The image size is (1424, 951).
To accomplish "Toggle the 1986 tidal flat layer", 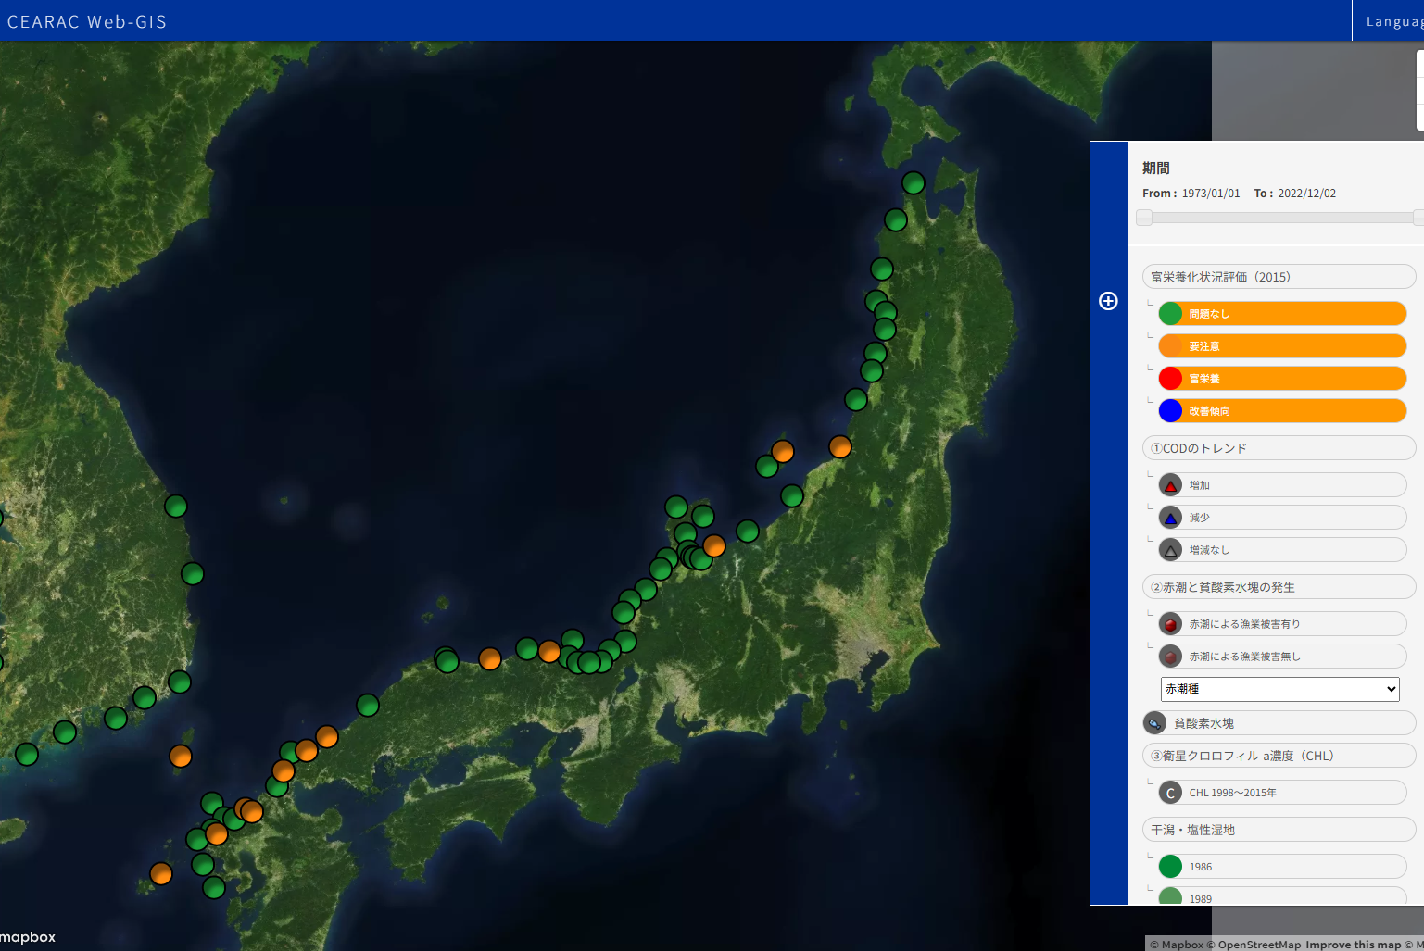I will point(1282,867).
